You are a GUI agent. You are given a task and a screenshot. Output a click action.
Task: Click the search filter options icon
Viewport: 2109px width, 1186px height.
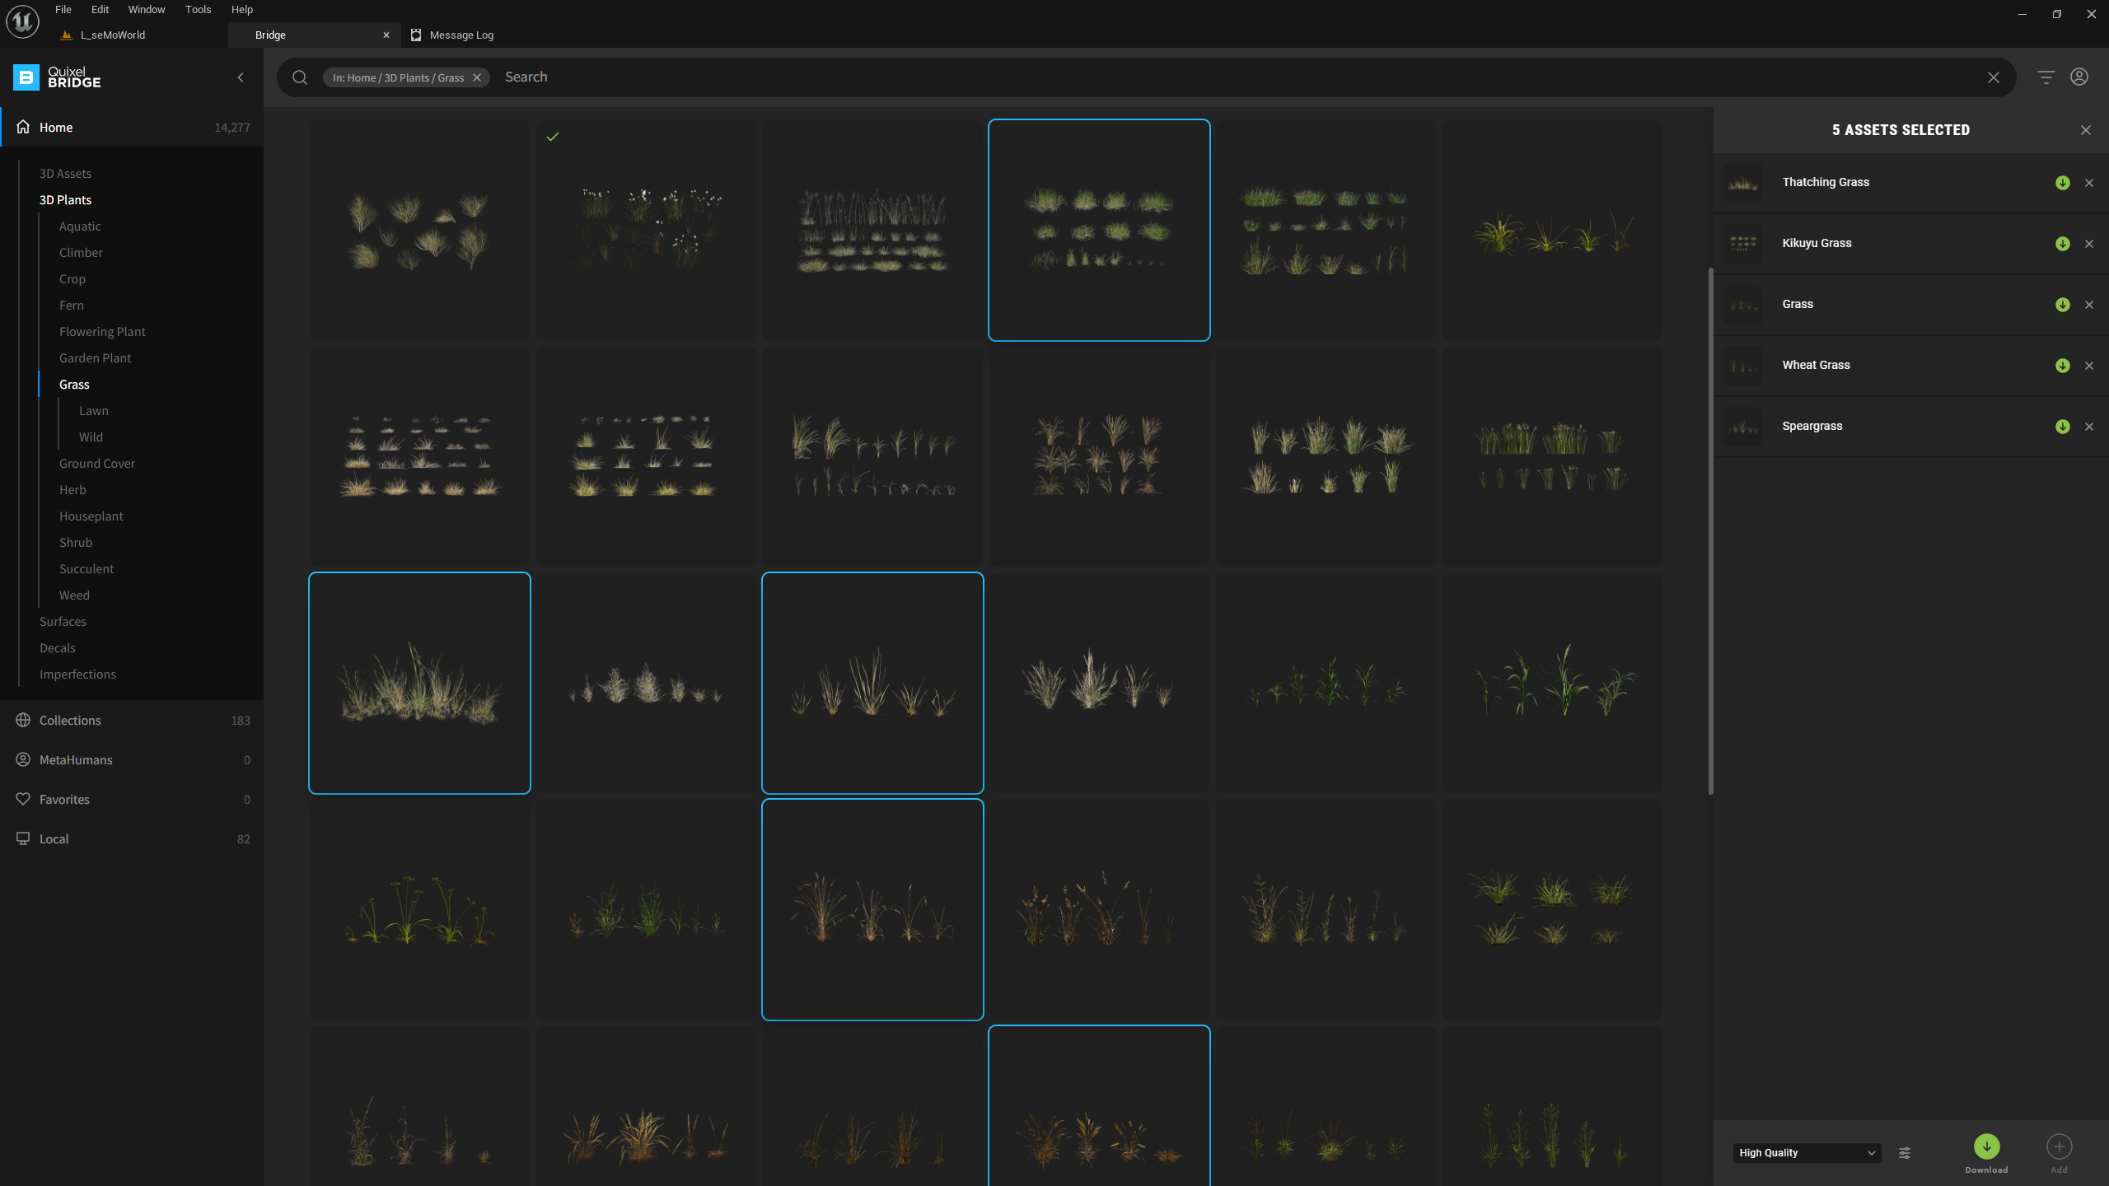(2046, 77)
